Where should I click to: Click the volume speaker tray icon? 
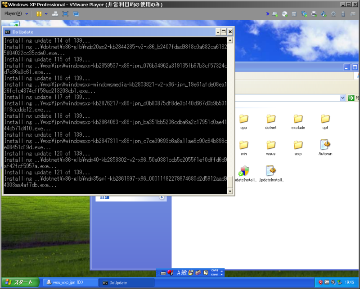(333, 282)
